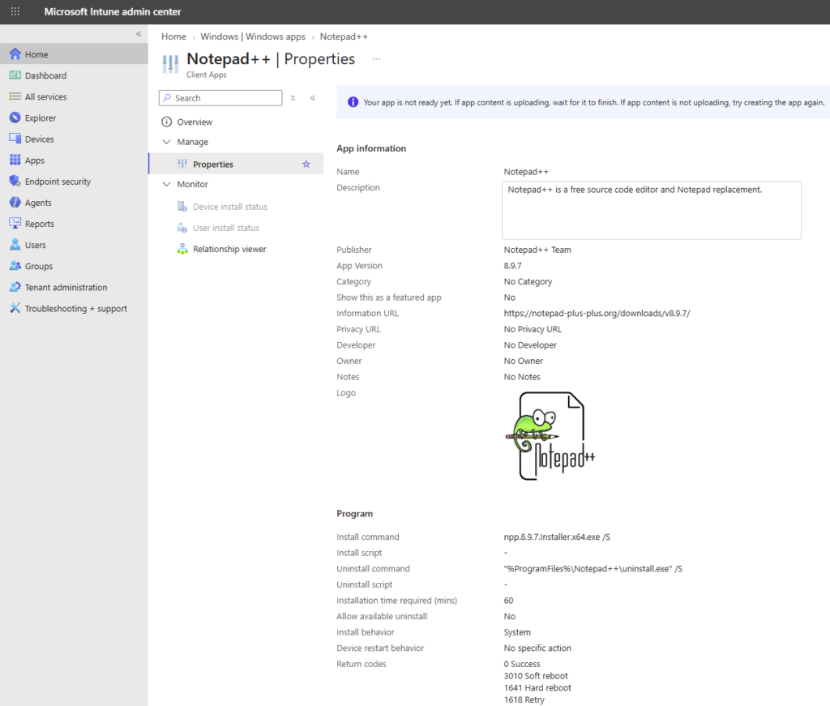The image size is (830, 706).
Task: Click the Overview info icon
Action: point(166,122)
